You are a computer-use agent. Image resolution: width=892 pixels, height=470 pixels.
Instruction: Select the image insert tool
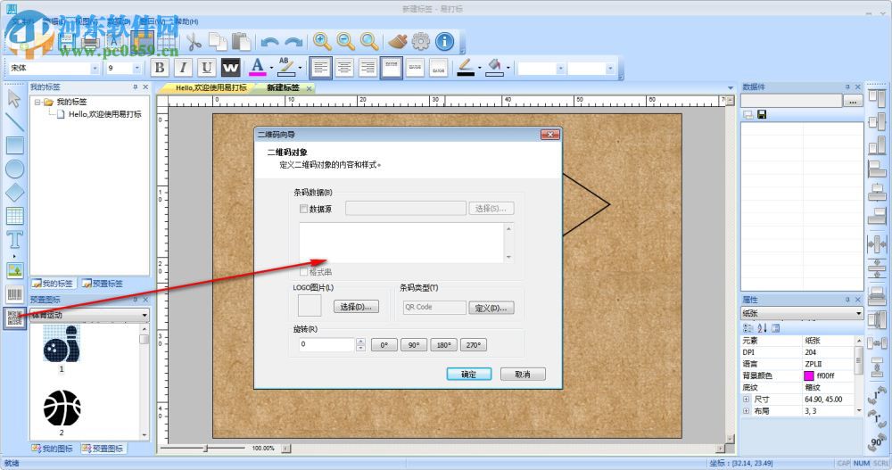point(15,269)
